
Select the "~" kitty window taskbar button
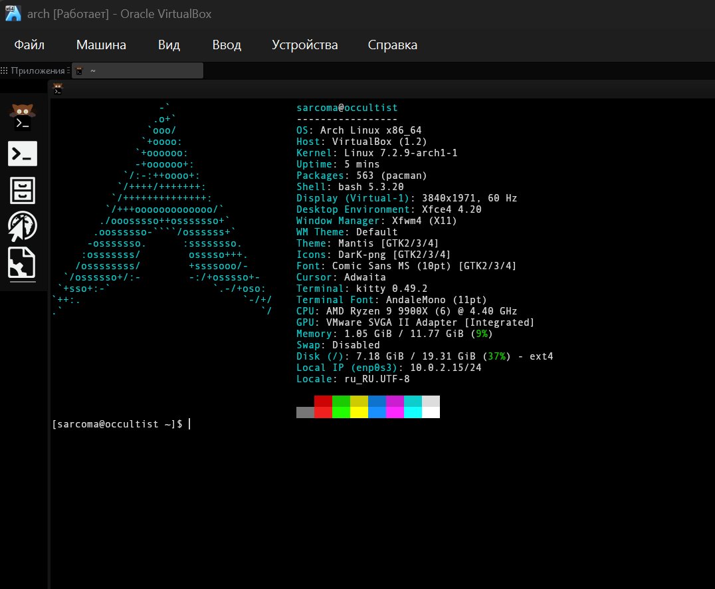(138, 70)
